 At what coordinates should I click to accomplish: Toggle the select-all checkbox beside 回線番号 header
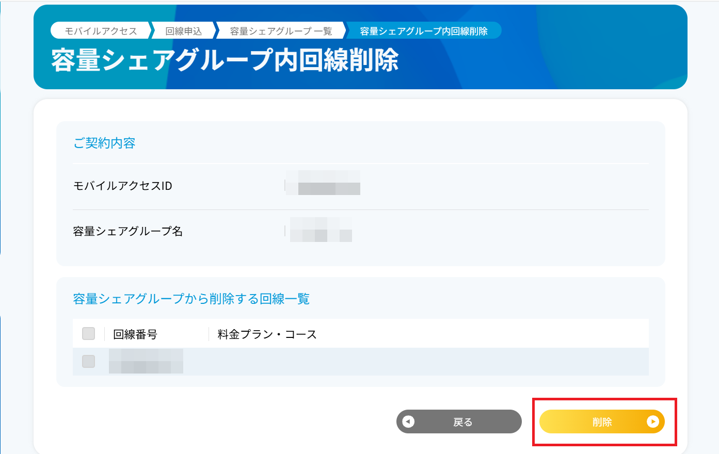tap(89, 334)
